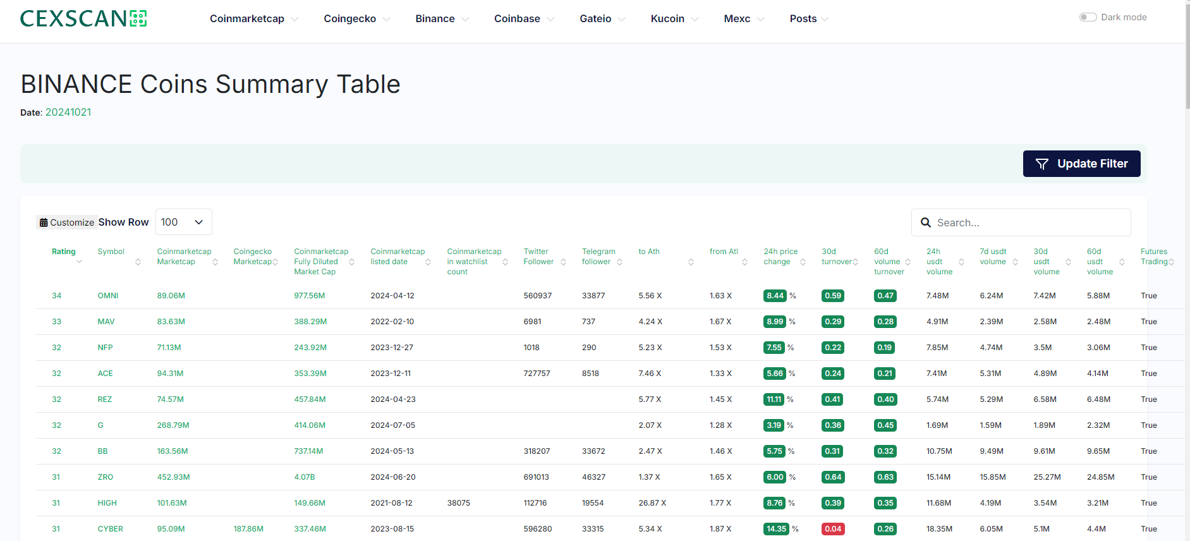This screenshot has height=541, width=1190.
Task: Open the MAV symbol link
Action: pyautogui.click(x=106, y=322)
